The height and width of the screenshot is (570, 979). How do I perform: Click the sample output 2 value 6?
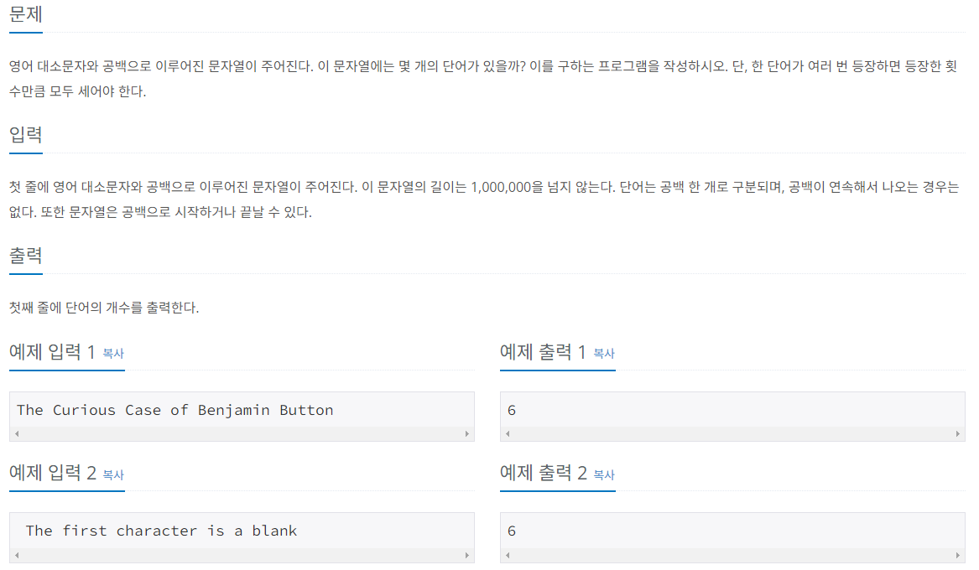point(512,531)
